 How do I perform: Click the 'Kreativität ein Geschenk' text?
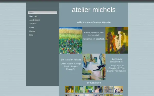[94, 39]
